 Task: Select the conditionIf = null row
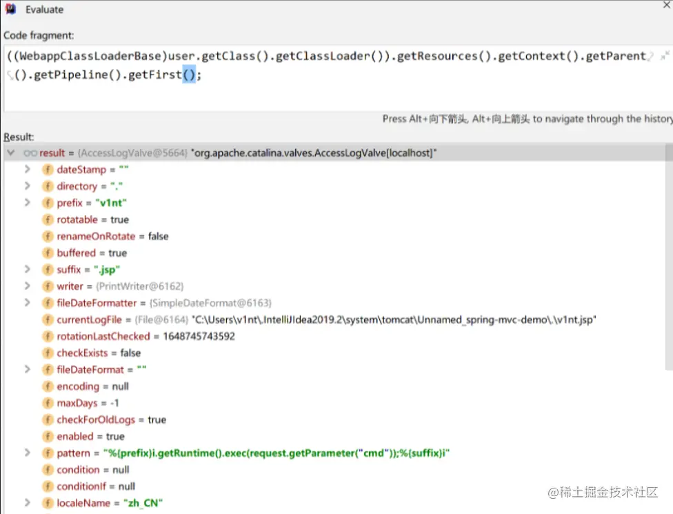pyautogui.click(x=335, y=486)
